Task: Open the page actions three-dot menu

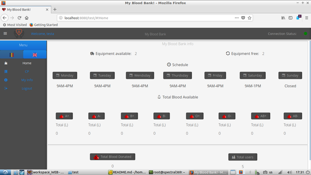Action: pyautogui.click(x=237, y=18)
